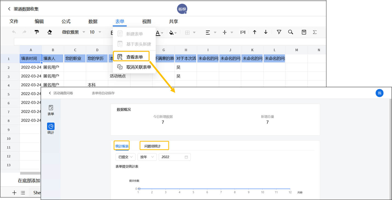The width and height of the screenshot is (392, 200).
Task: Click the save disk icon
Action: tap(304, 32)
